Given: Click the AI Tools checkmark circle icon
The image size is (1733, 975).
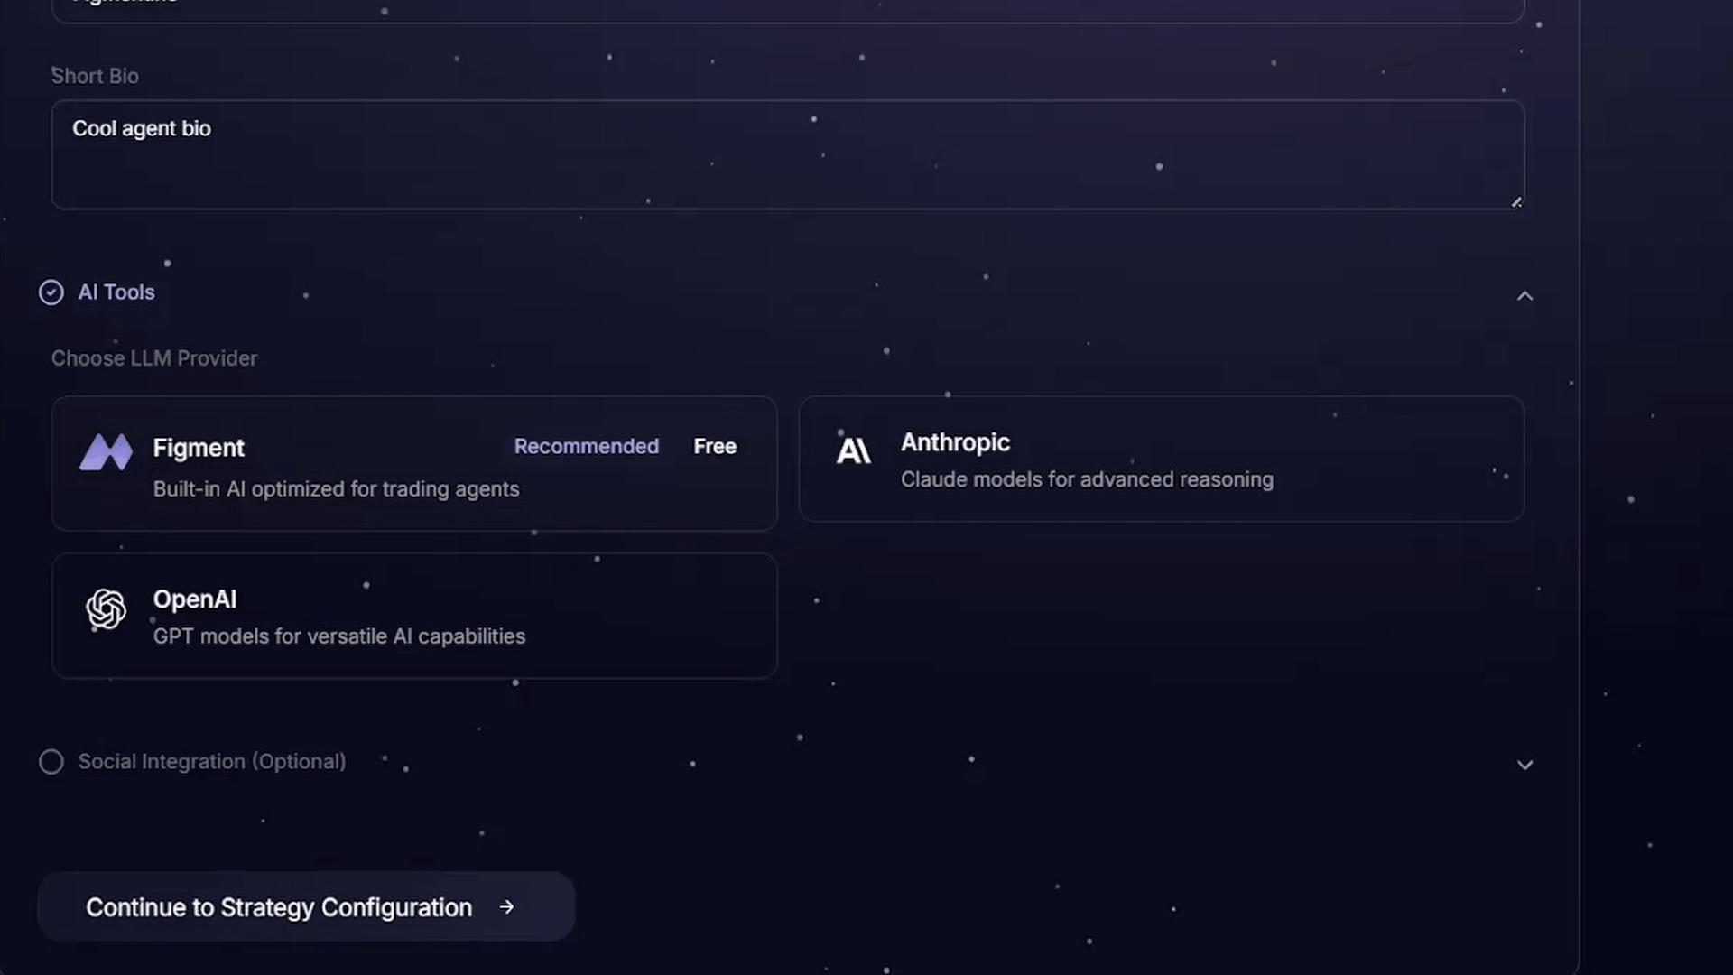Looking at the screenshot, I should pos(51,292).
